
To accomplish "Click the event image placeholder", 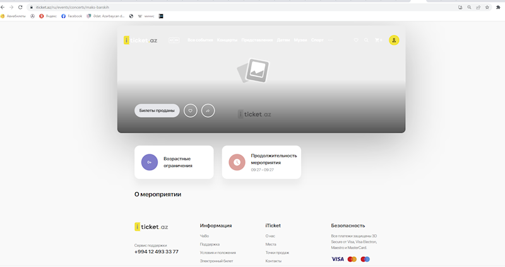I will pos(254,71).
